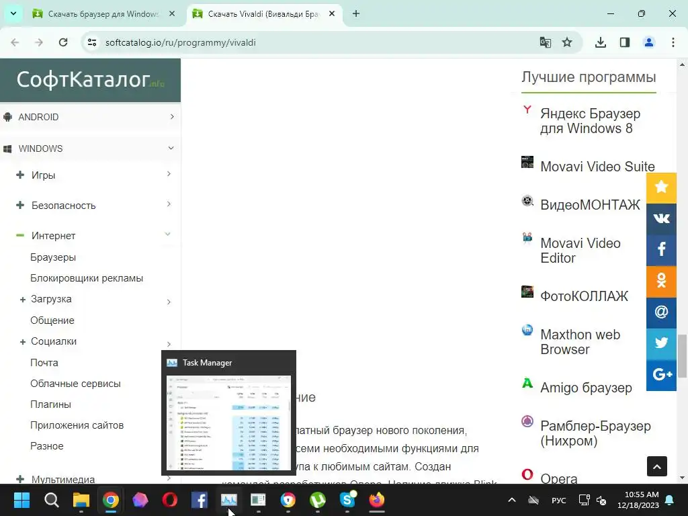Open File Explorer from taskbar
Viewport: 688px width, 516px height.
(x=81, y=500)
